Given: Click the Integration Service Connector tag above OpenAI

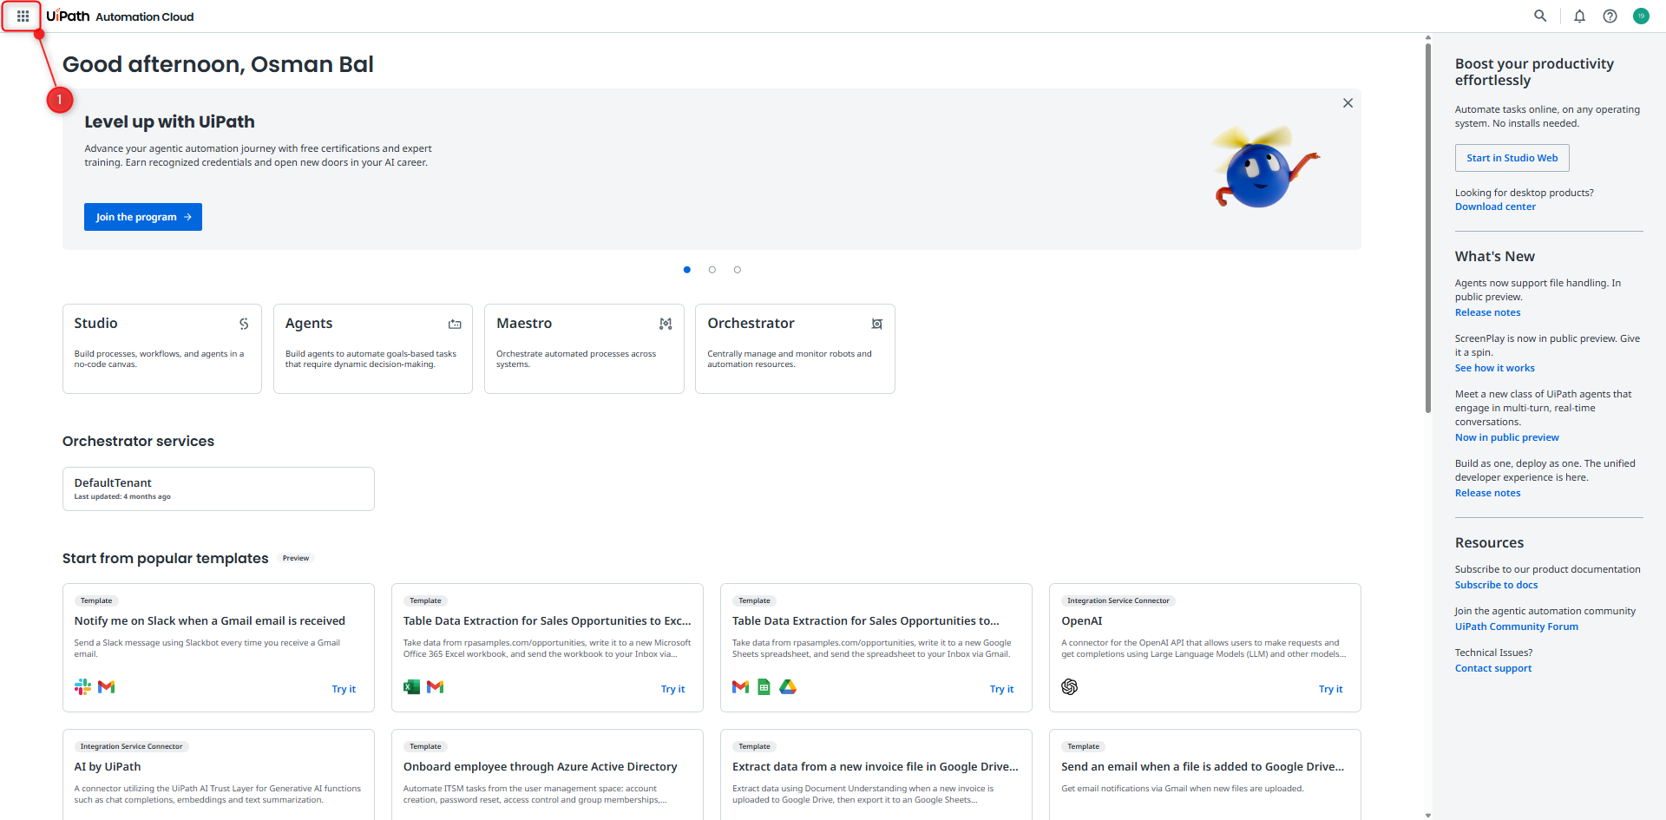Looking at the screenshot, I should pyautogui.click(x=1118, y=600).
